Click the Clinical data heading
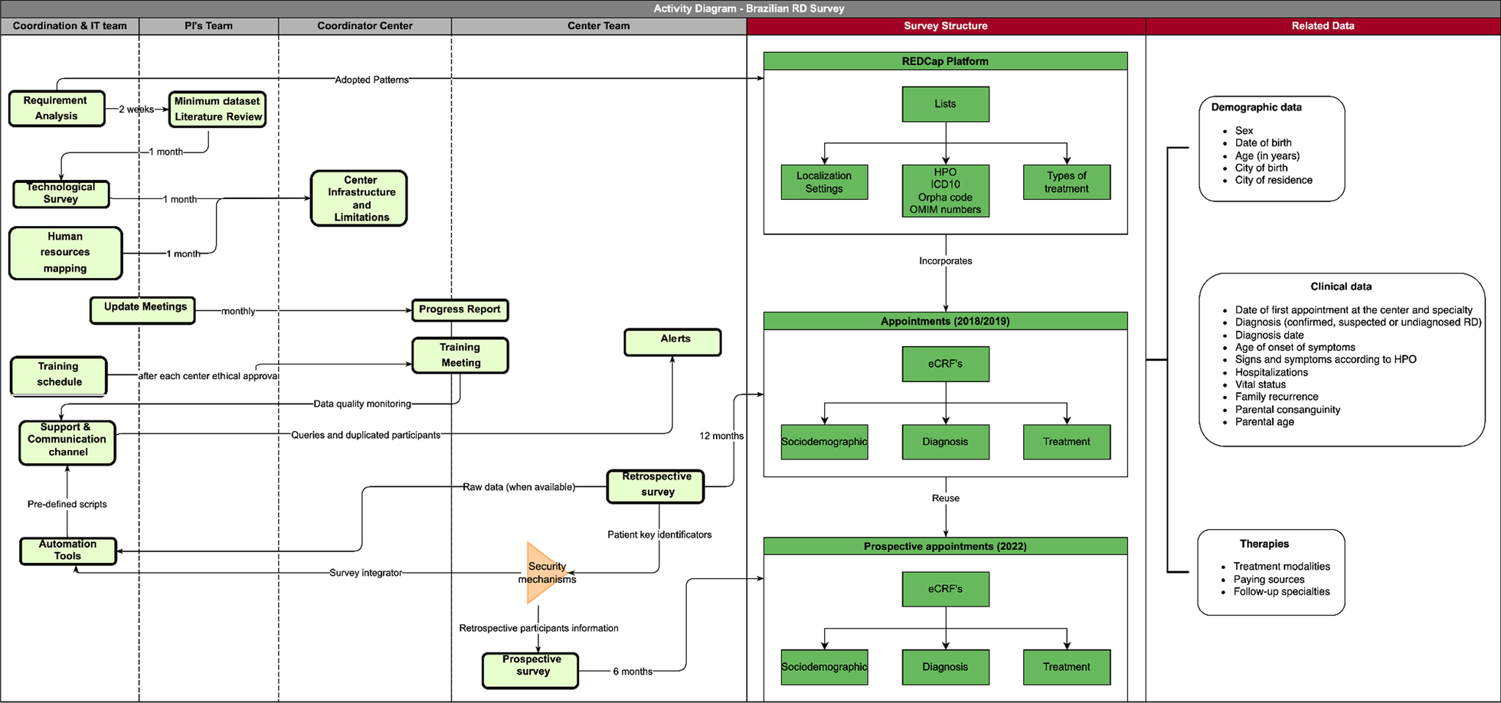 1341,286
